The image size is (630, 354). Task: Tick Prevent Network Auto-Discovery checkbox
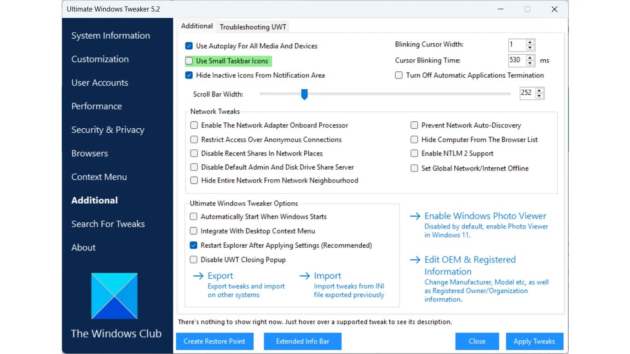pyautogui.click(x=414, y=125)
